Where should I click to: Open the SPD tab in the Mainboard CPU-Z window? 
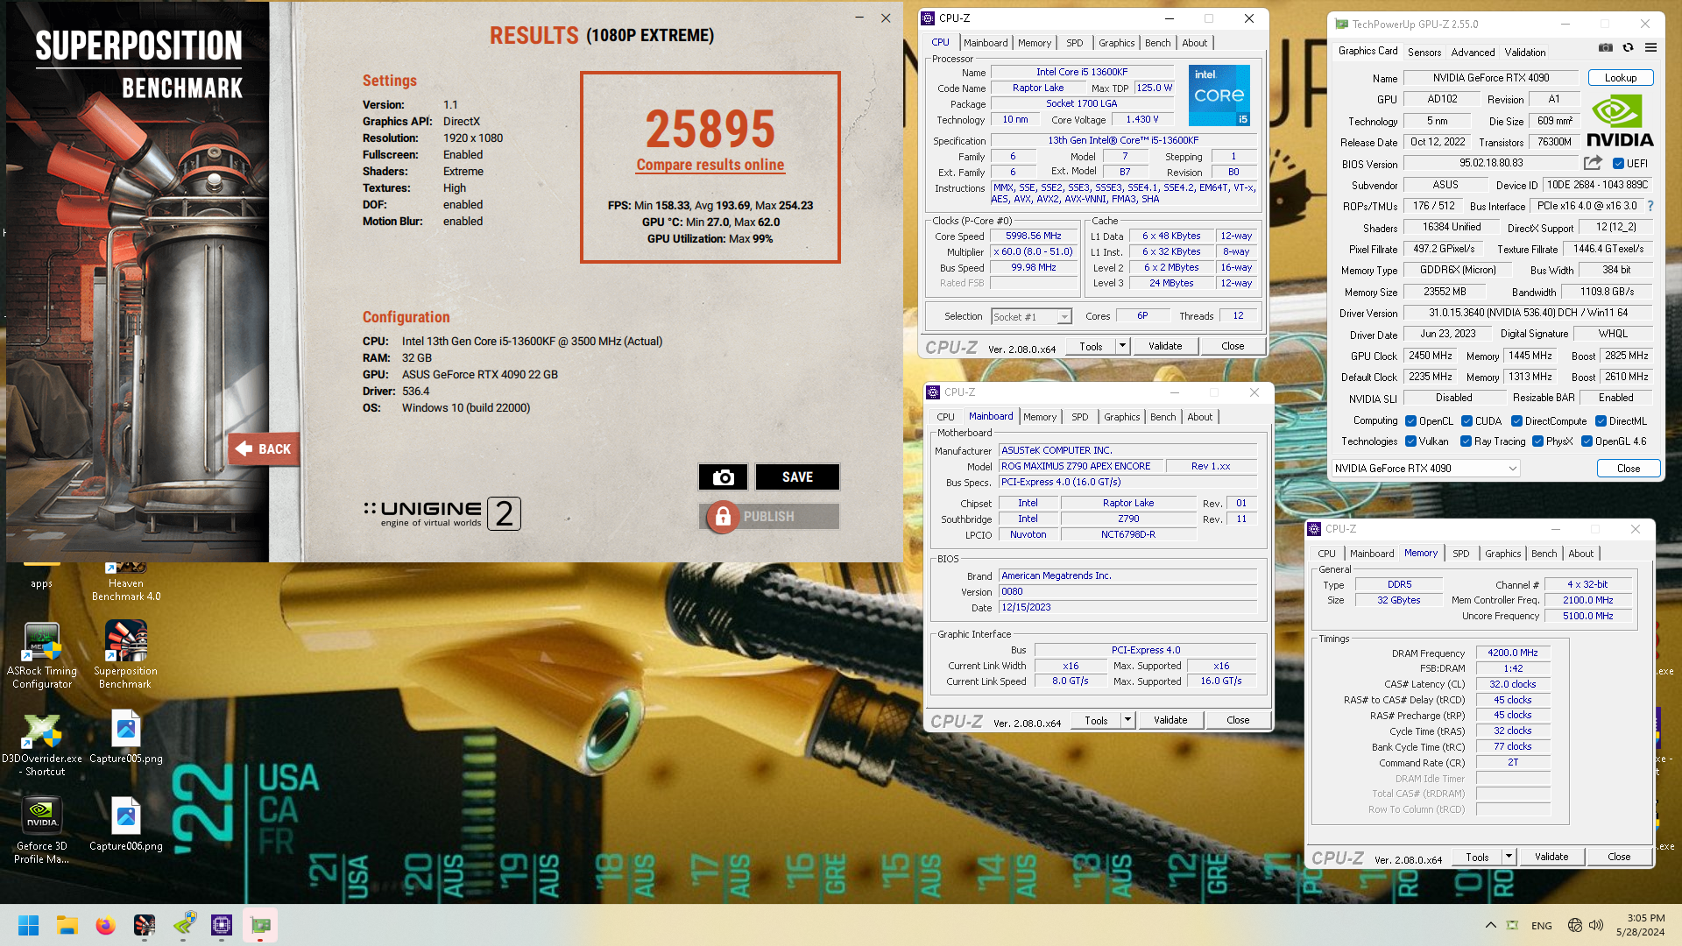[1080, 417]
